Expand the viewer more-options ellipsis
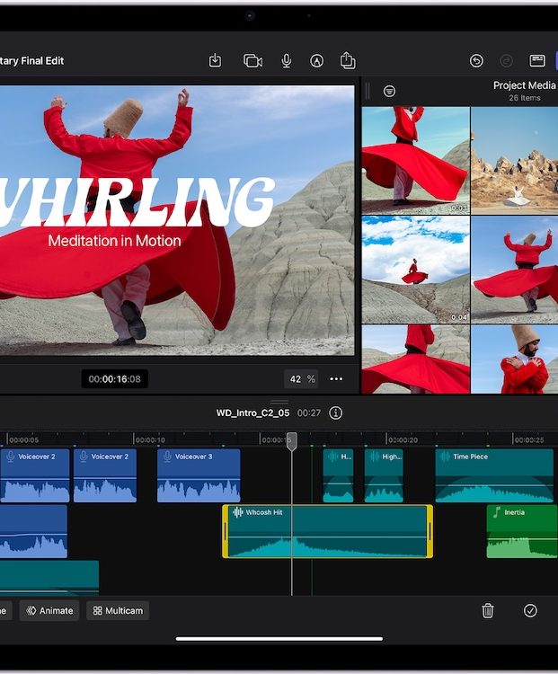The image size is (558, 674). pos(336,379)
